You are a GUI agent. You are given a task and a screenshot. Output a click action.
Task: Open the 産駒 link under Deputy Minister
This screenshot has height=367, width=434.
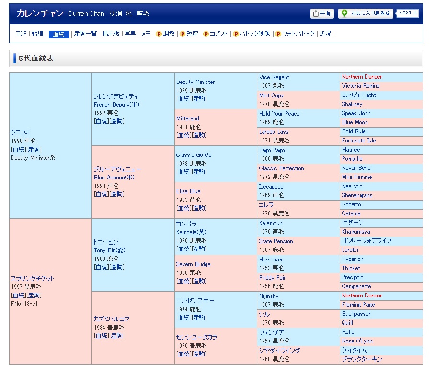pos(199,99)
